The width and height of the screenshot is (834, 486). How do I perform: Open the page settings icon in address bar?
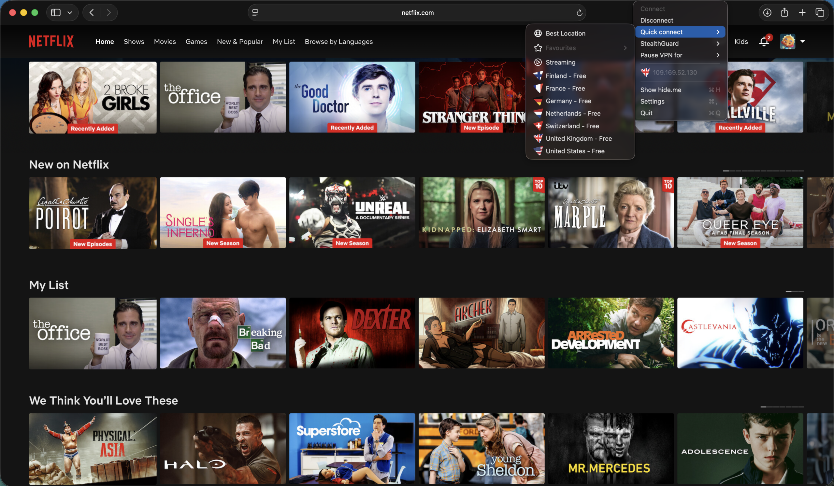click(255, 13)
